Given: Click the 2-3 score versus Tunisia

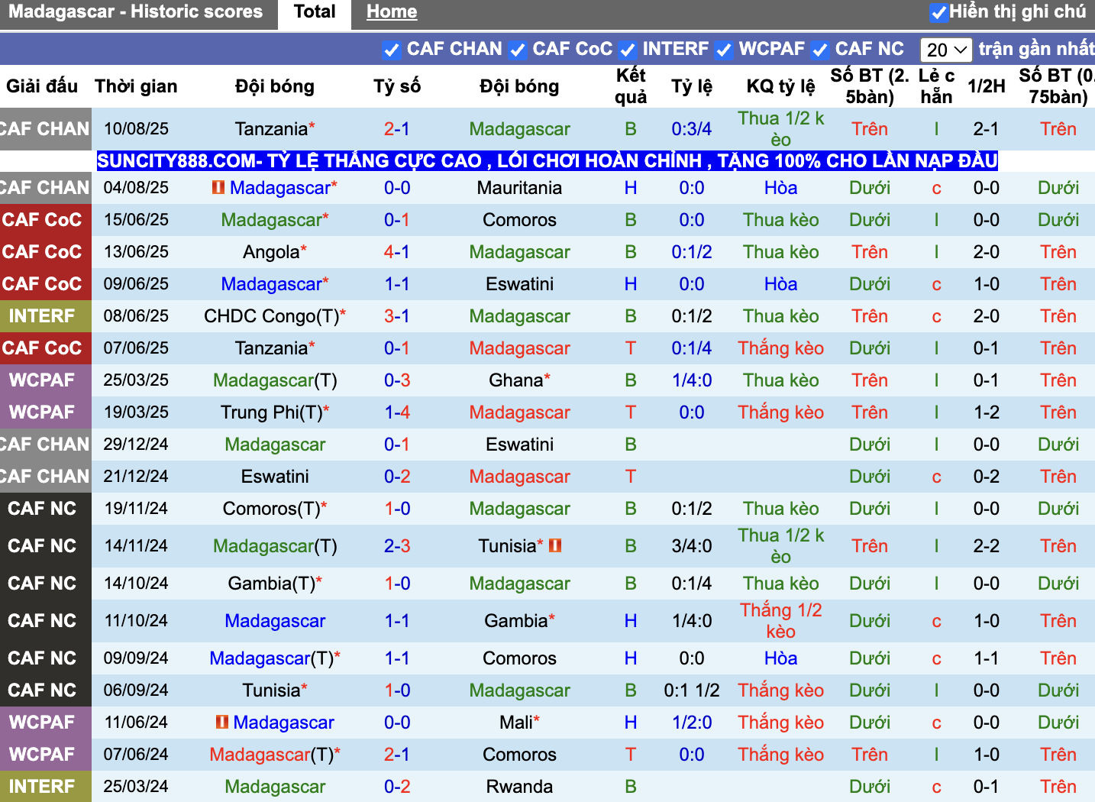Looking at the screenshot, I should 397,546.
